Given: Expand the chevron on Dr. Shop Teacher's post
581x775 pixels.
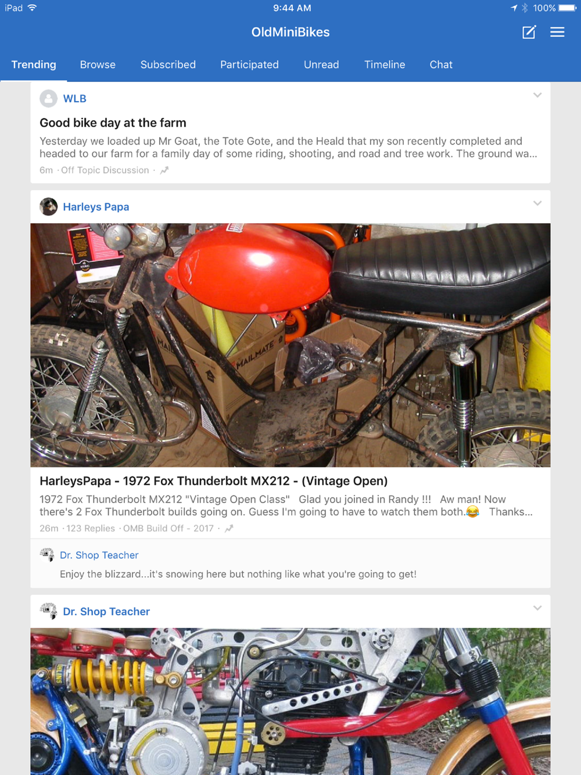Looking at the screenshot, I should [x=537, y=608].
